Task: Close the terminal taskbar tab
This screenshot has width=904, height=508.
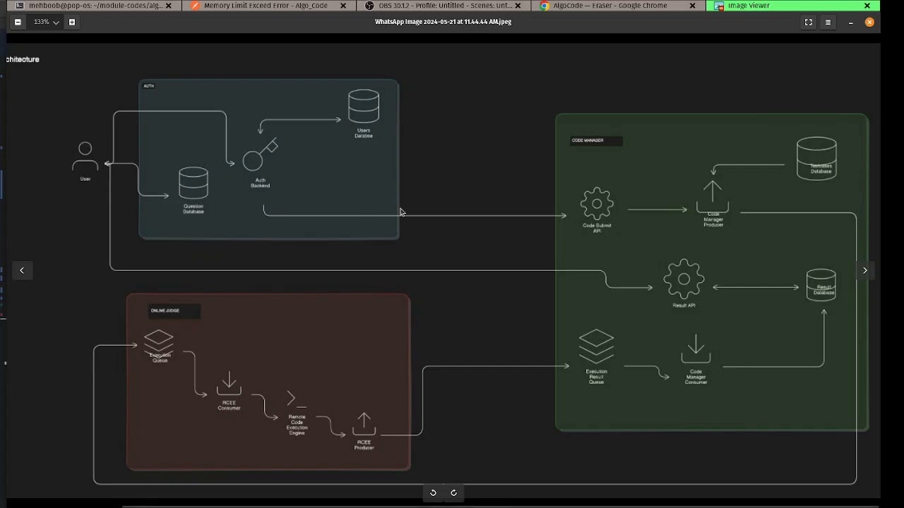Action: (x=169, y=6)
